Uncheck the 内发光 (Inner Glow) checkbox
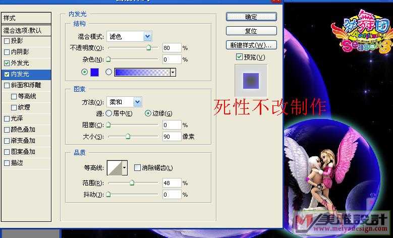The image size is (393, 238). pos(7,75)
